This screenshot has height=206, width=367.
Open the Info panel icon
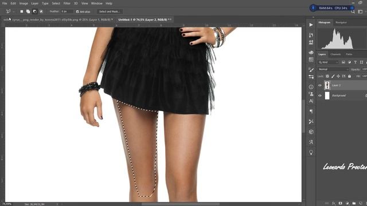[311, 87]
